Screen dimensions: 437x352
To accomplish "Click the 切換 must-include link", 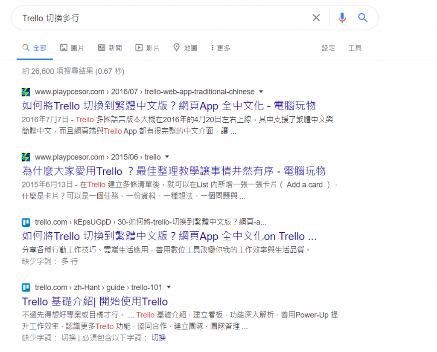I will [159, 338].
